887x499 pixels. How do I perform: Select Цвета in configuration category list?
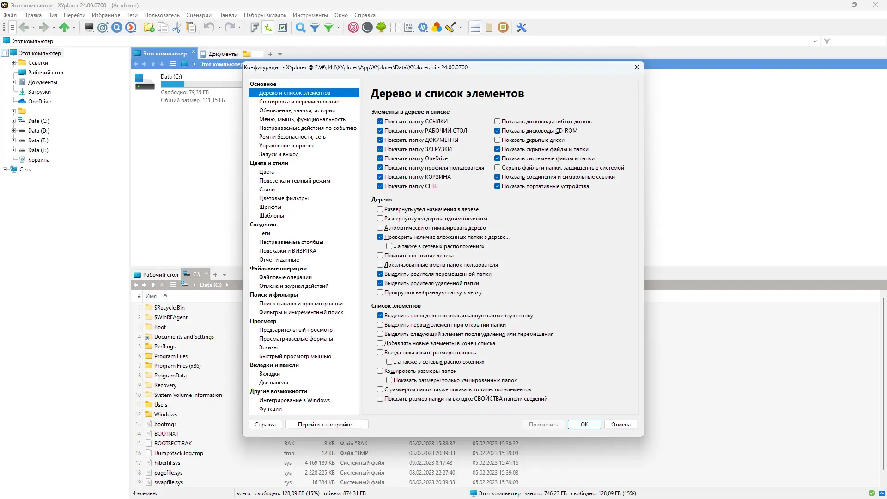267,172
